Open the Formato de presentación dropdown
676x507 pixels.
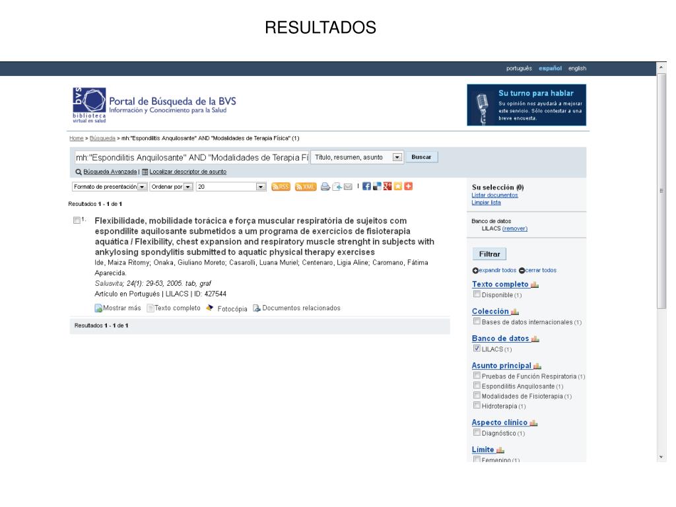[110, 187]
